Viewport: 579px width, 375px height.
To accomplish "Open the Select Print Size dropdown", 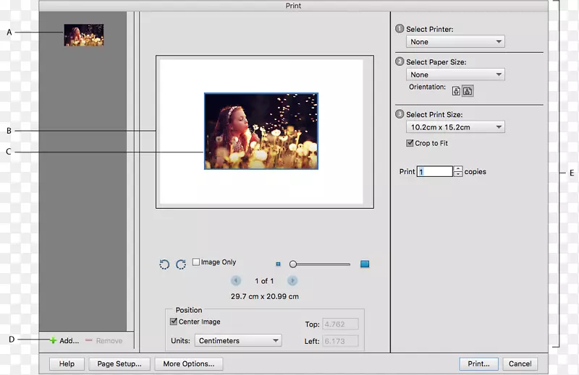I will pos(455,127).
